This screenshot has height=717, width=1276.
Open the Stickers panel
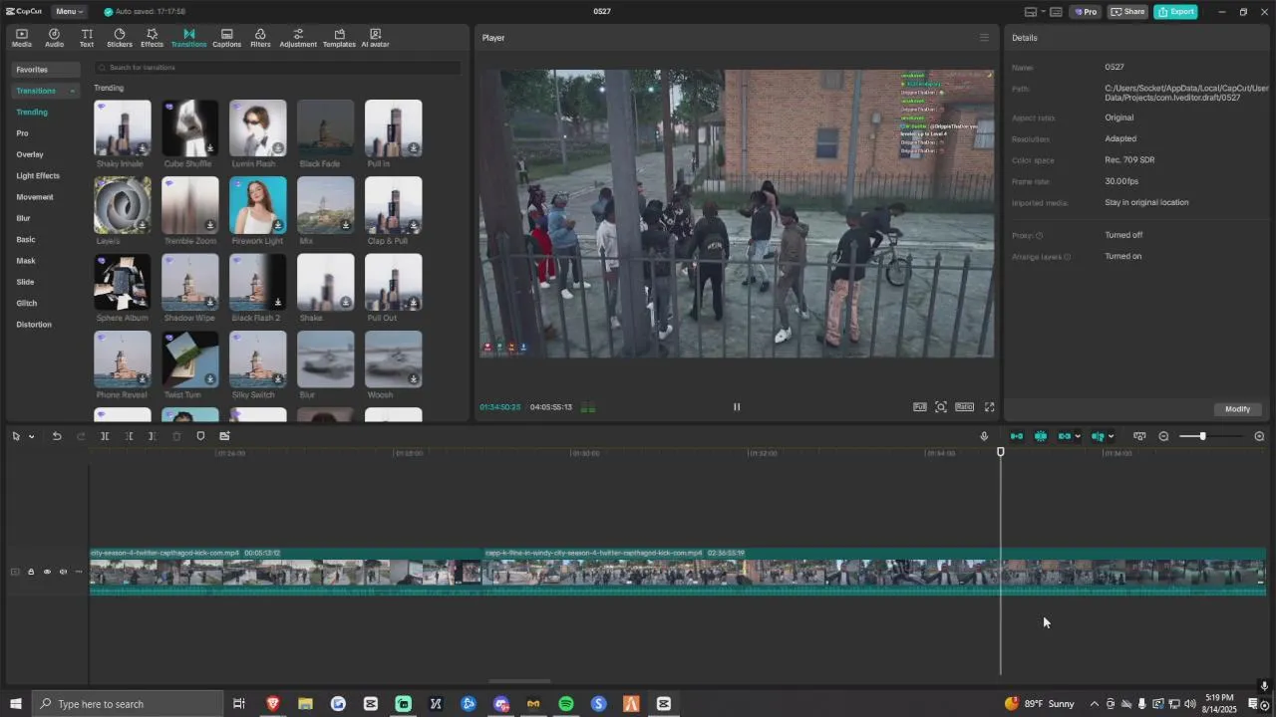119,38
